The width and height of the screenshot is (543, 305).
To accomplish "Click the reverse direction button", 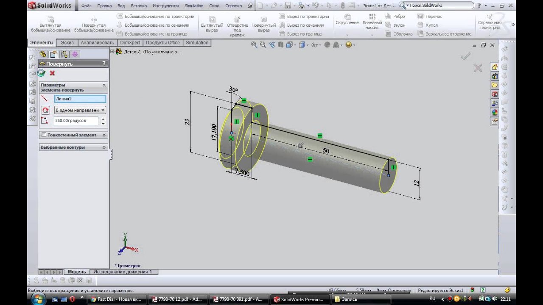I will pos(45,110).
